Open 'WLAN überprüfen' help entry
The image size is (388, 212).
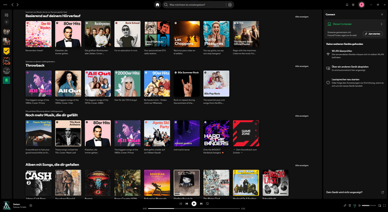coord(355,54)
